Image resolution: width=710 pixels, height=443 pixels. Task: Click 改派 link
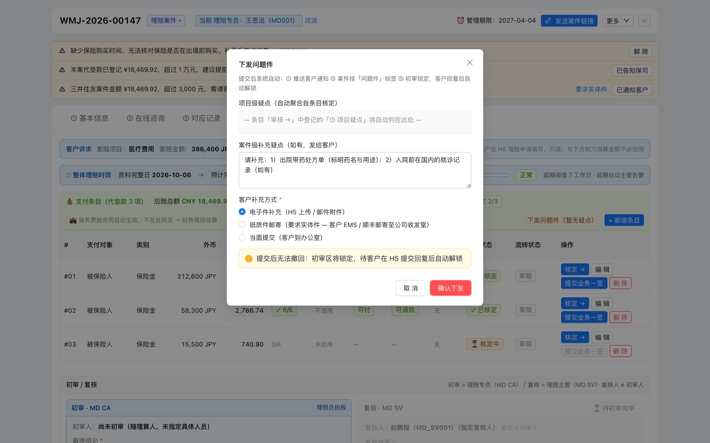pyautogui.click(x=311, y=21)
